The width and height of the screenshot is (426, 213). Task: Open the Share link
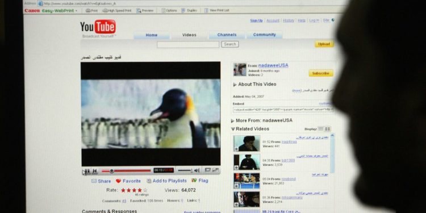tap(105, 181)
